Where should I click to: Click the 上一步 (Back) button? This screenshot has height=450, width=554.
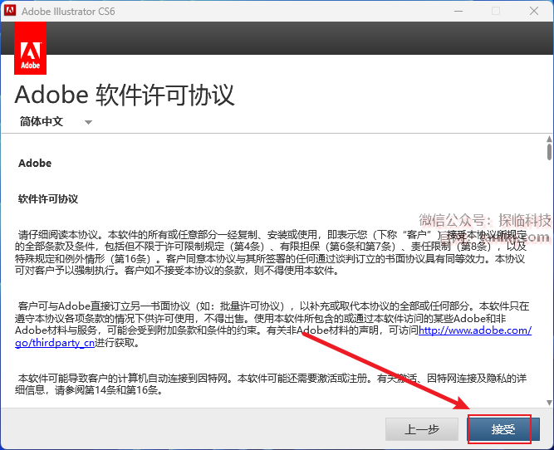coord(422,429)
